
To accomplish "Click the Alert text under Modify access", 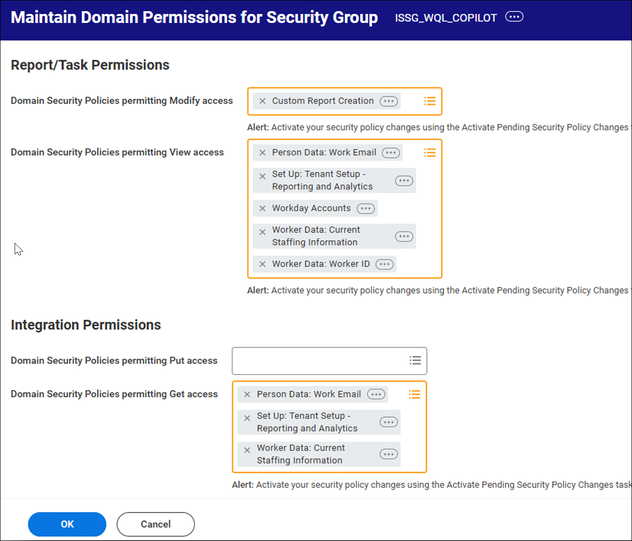I will tap(439, 127).
